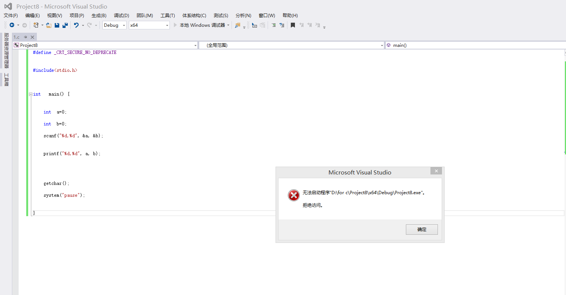Viewport: 566px width, 295px height.
Task: Click the getchar(); code line
Action: pyautogui.click(x=56, y=183)
